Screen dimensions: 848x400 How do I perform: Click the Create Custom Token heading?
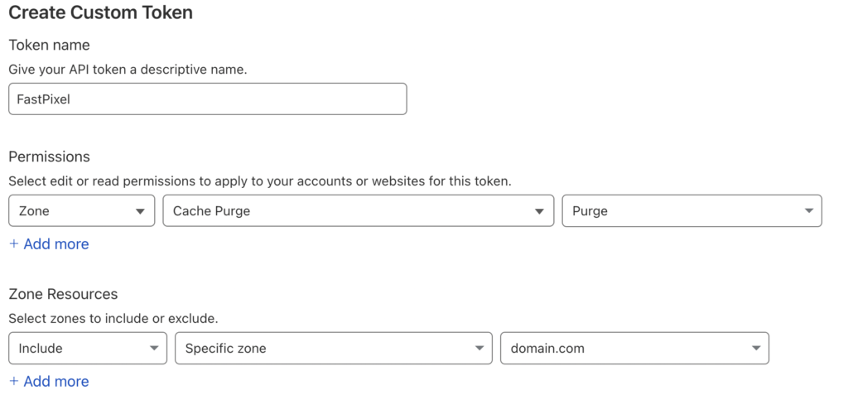100,12
